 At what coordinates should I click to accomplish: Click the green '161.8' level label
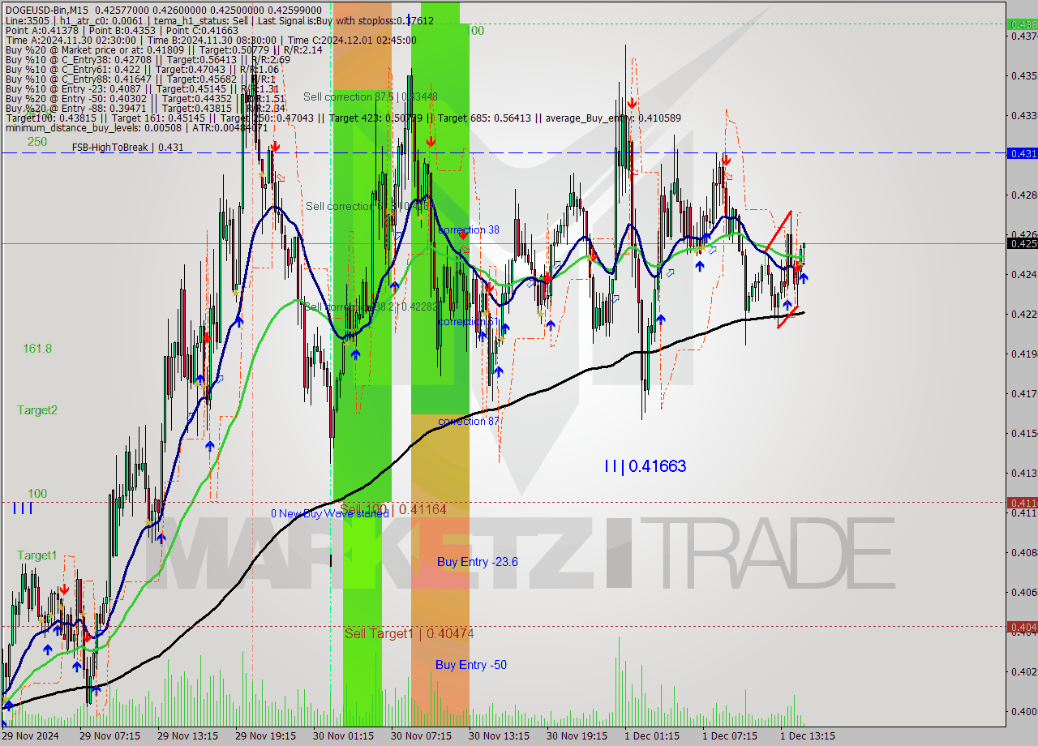pyautogui.click(x=37, y=348)
